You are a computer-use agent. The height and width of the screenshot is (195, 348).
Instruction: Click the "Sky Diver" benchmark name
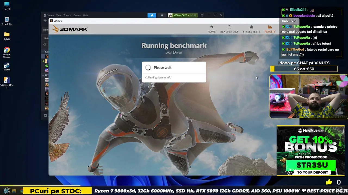tap(174, 52)
